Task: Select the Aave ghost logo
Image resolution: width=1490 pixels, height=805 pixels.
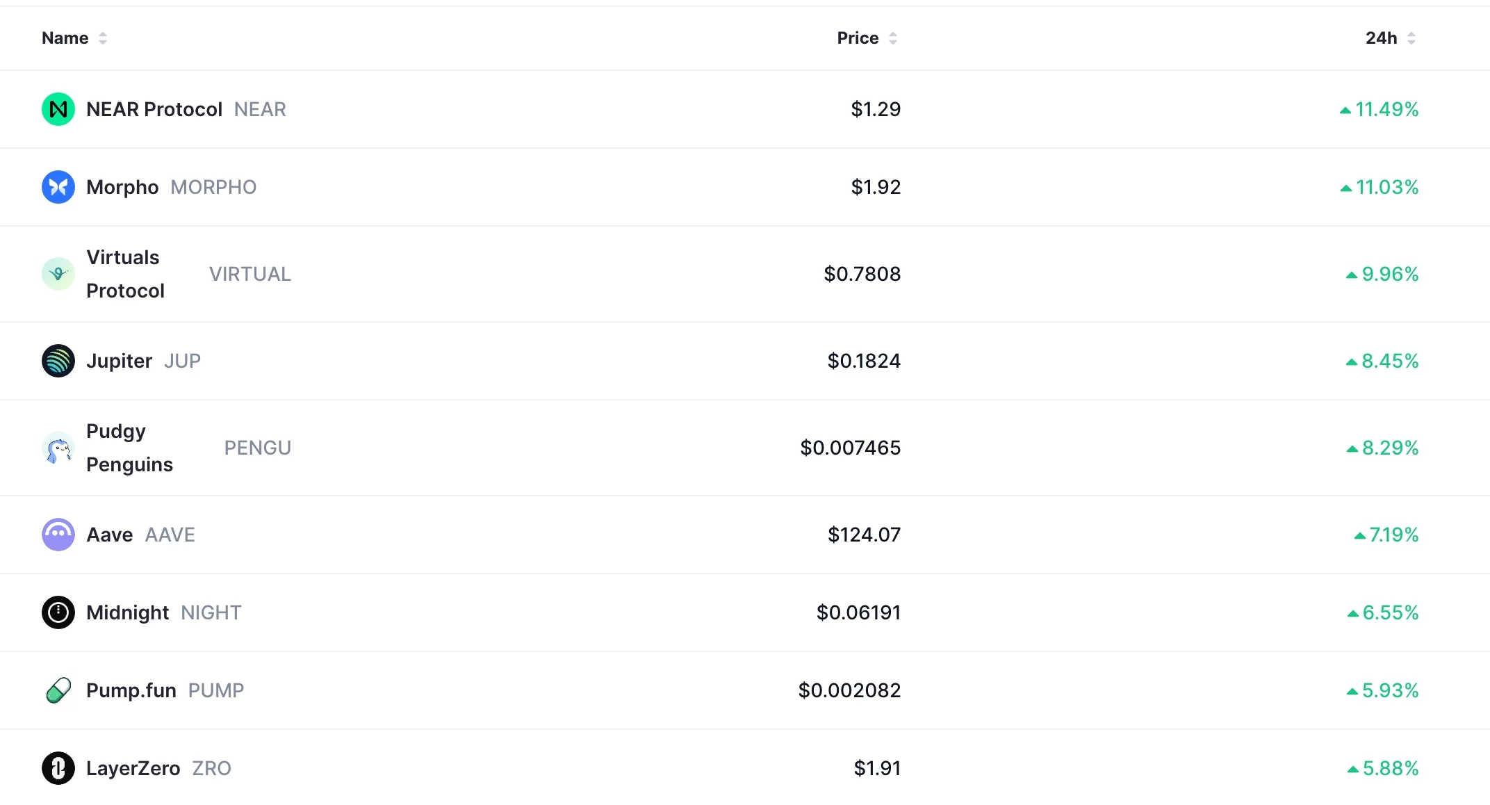Action: point(58,535)
